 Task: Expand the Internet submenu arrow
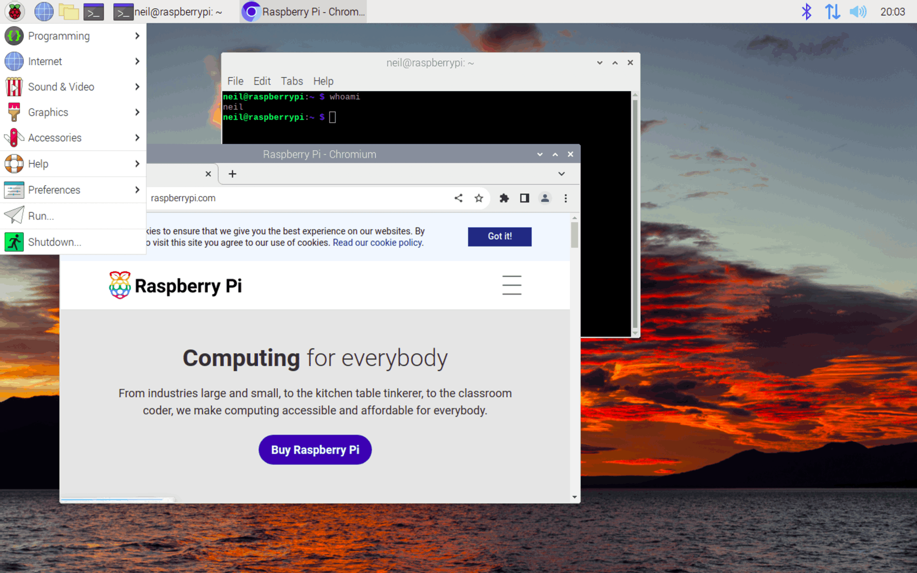pos(137,61)
